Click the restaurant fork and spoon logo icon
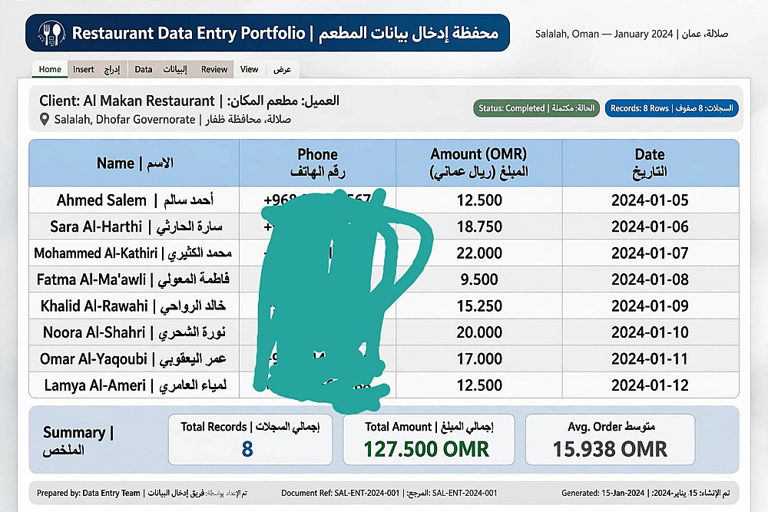 51,33
